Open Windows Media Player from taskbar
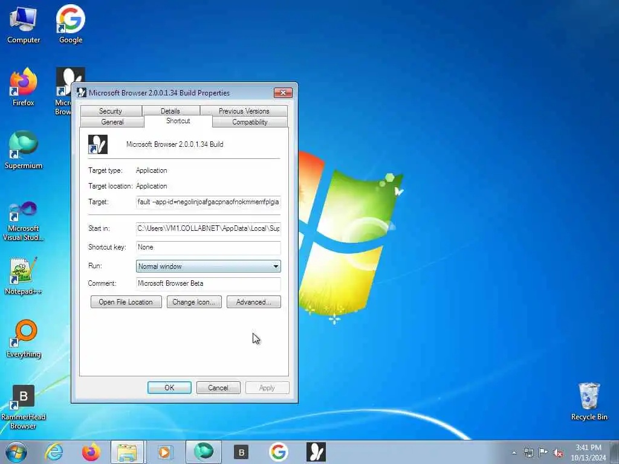The image size is (619, 464). pos(164,452)
